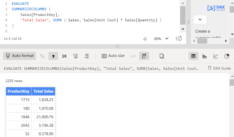This screenshot has width=234, height=137.
Task: Toggle the AB word wrap button
Action: 144,56
